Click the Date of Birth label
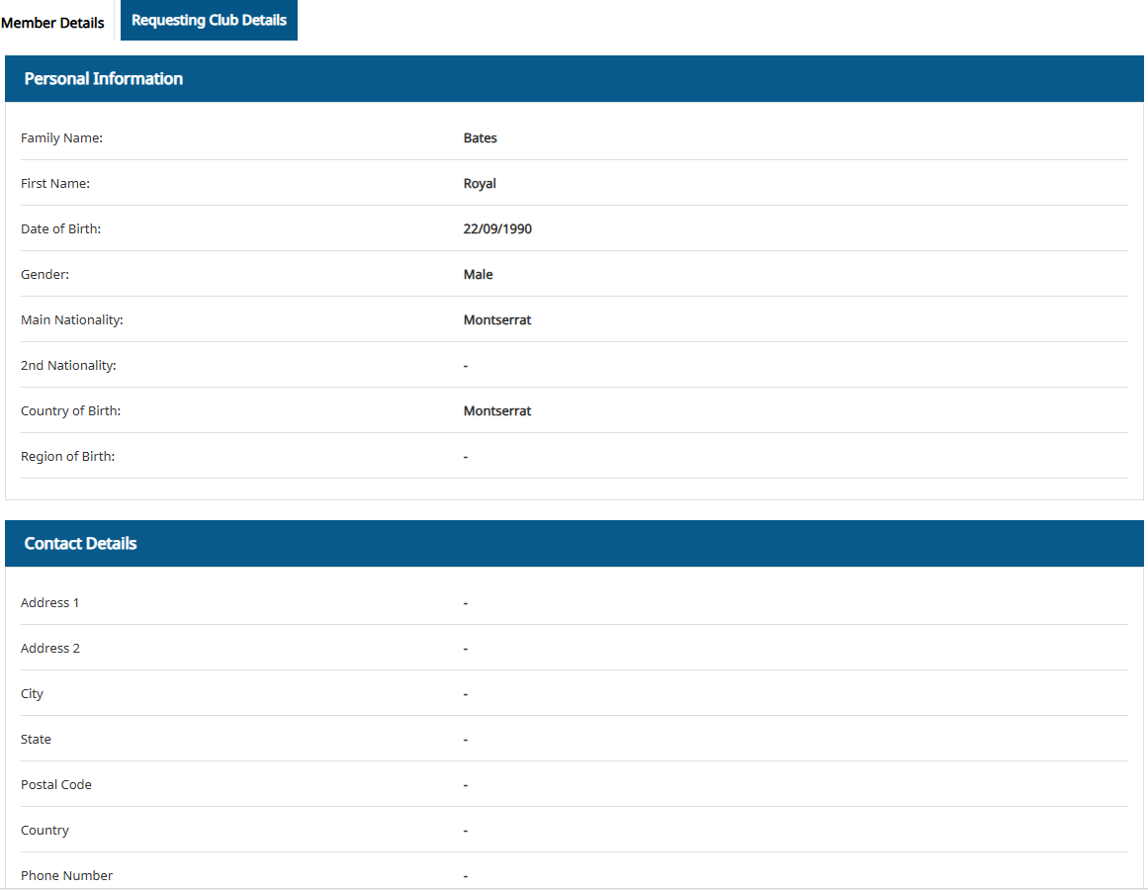Screen dimensions: 1148x890 pos(60,229)
